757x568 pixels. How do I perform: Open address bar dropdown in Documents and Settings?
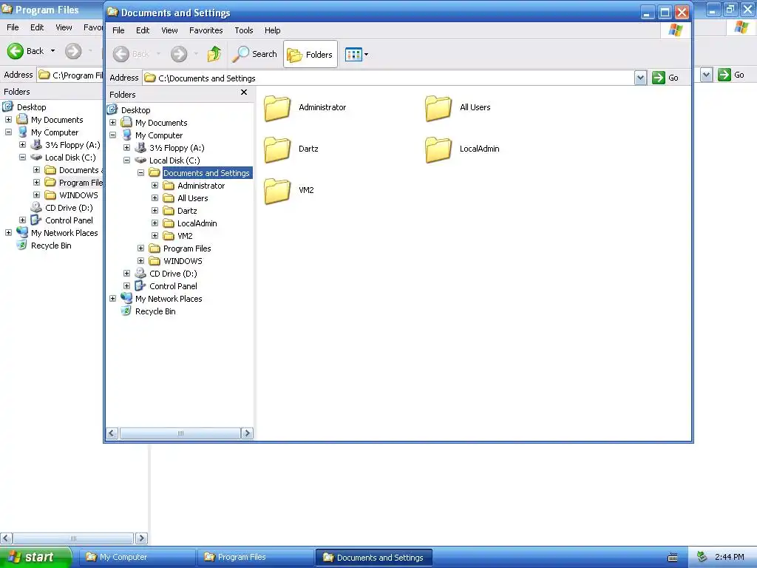coord(640,78)
